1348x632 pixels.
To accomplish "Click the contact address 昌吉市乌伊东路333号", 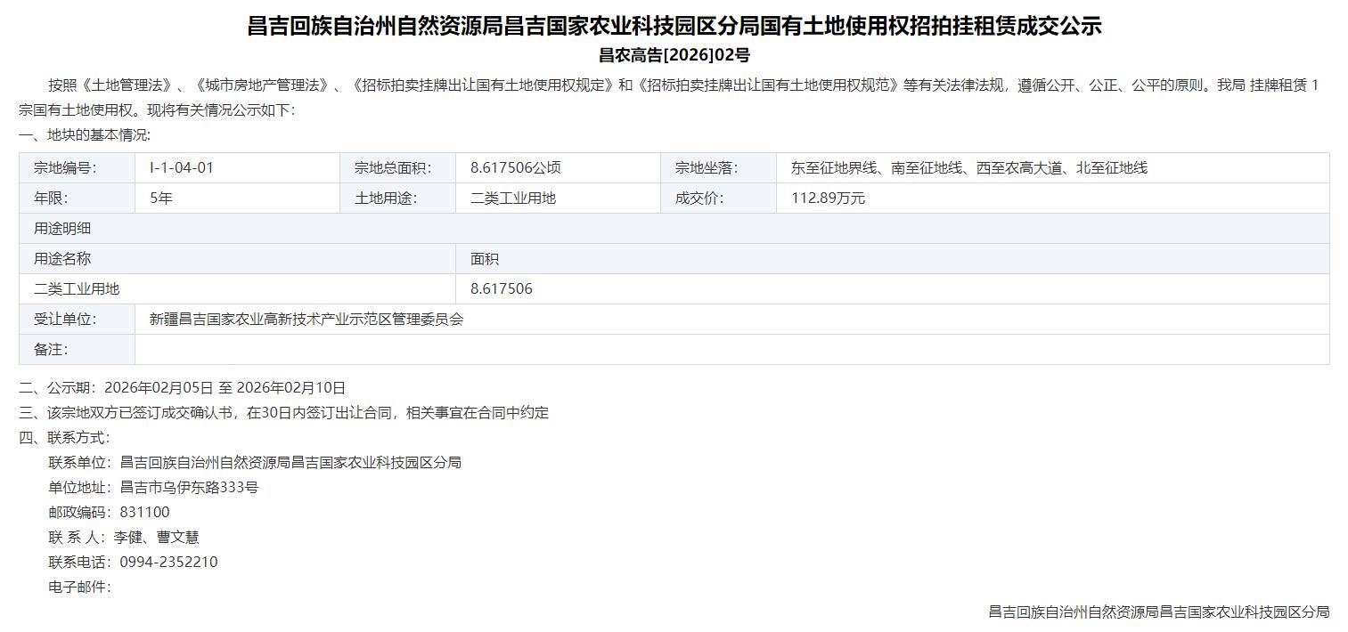I will point(189,487).
